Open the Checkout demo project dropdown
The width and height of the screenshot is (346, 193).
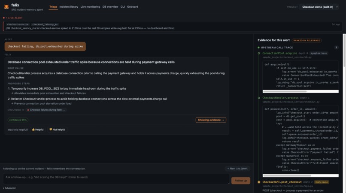(319, 7)
